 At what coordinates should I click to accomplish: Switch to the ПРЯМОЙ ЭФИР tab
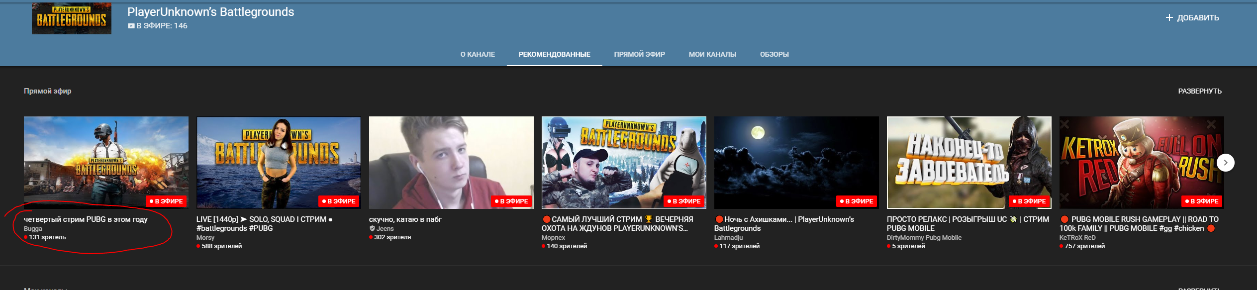pos(639,54)
